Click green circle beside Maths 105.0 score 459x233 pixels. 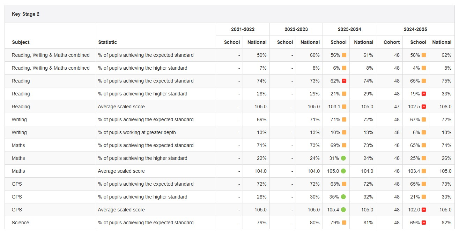pos(343,171)
